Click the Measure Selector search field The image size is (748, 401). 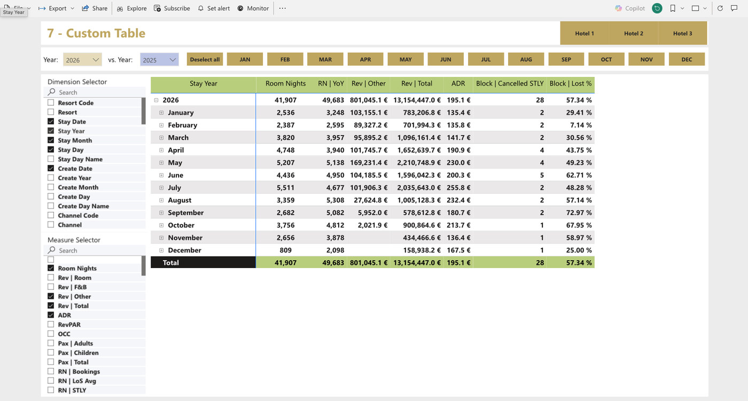[x=95, y=250]
